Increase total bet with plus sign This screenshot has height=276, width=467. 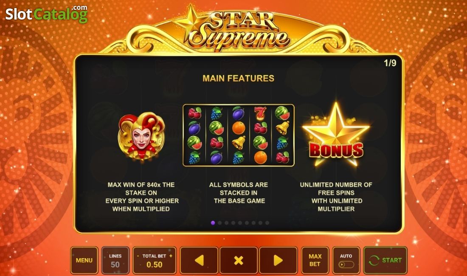coord(171,256)
